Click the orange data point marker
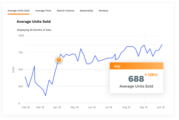Viewport: 179px width, 120px height. 59,60
